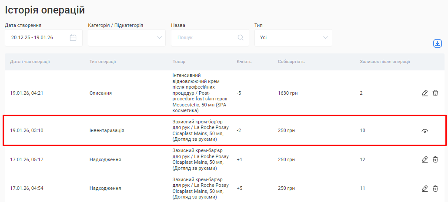Delete the 17.01.26 05:17 Надходження row
448x202 pixels.
435,159
